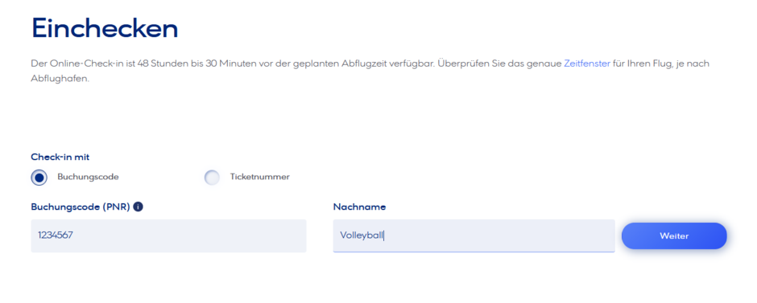Open the Buchungscode (PNR) info icon
This screenshot has width=757, height=303.
pyautogui.click(x=138, y=207)
